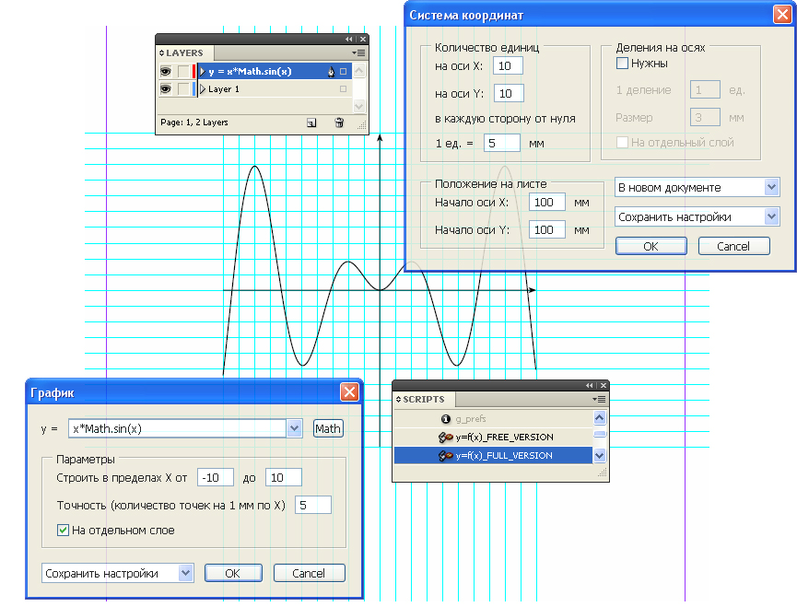The width and height of the screenshot is (797, 607).
Task: Click the 'Начало оси X' field
Action: tap(547, 202)
